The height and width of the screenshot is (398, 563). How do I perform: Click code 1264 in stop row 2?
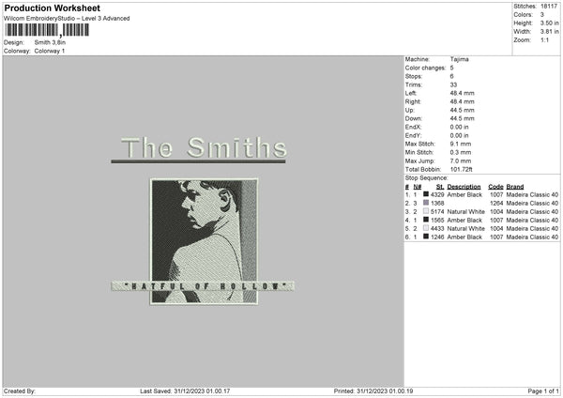coord(496,204)
